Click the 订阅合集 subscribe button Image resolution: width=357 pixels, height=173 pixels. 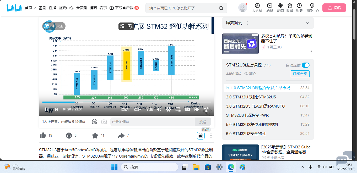(300, 74)
